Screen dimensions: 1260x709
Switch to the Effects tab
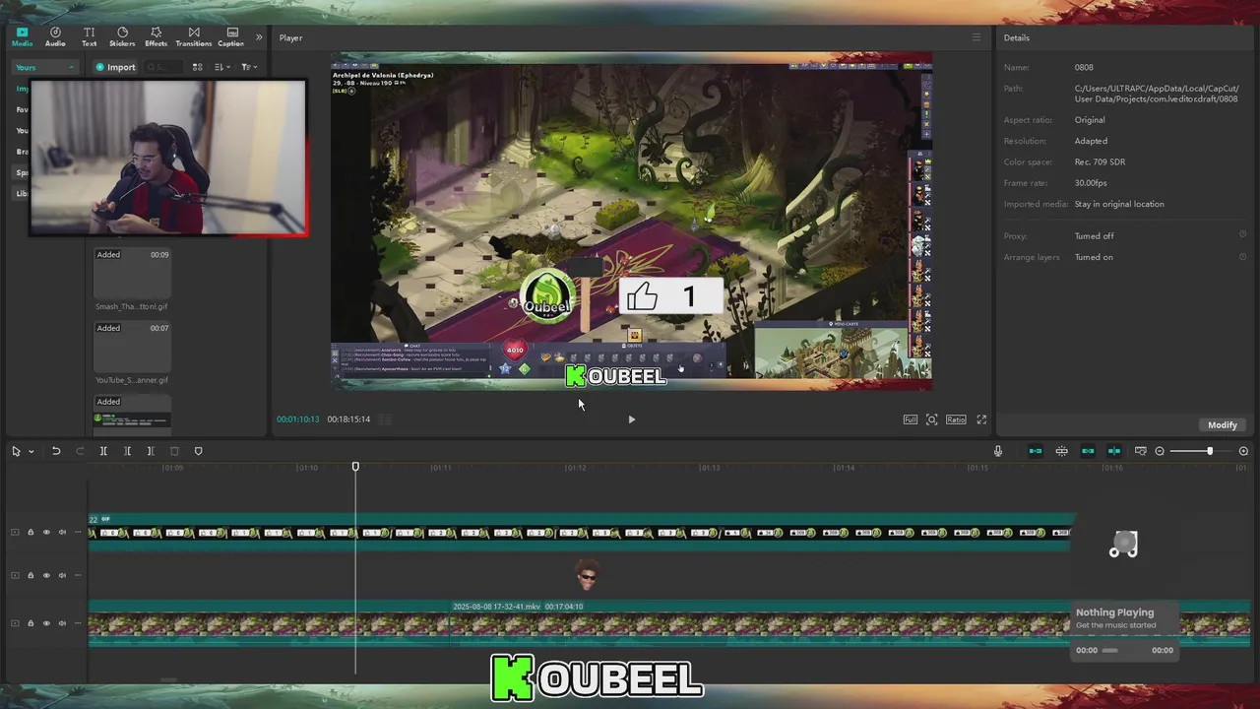click(x=156, y=36)
